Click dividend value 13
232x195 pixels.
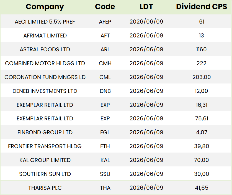pyautogui.click(x=202, y=36)
